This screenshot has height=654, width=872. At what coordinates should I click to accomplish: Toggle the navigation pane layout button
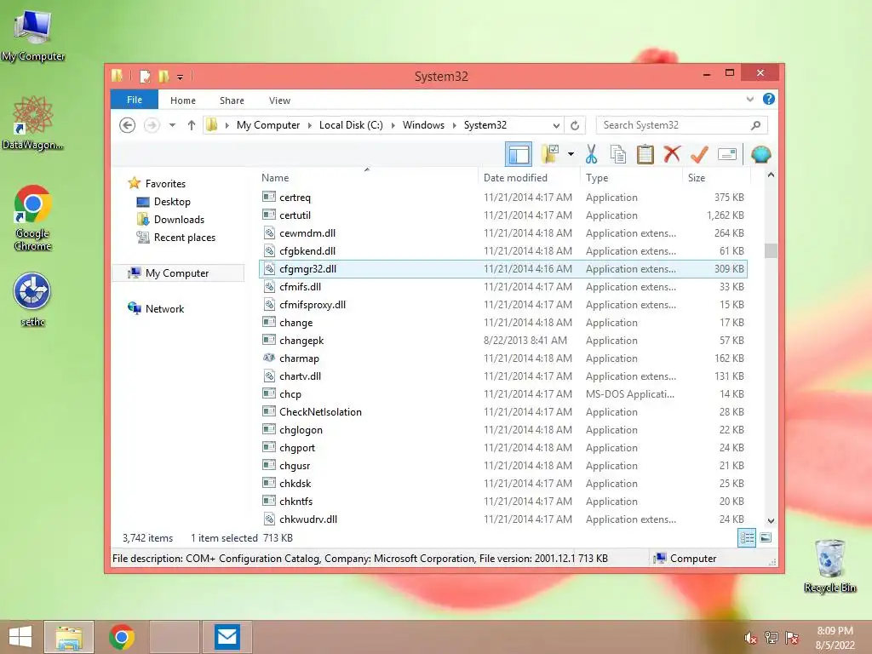(x=519, y=154)
